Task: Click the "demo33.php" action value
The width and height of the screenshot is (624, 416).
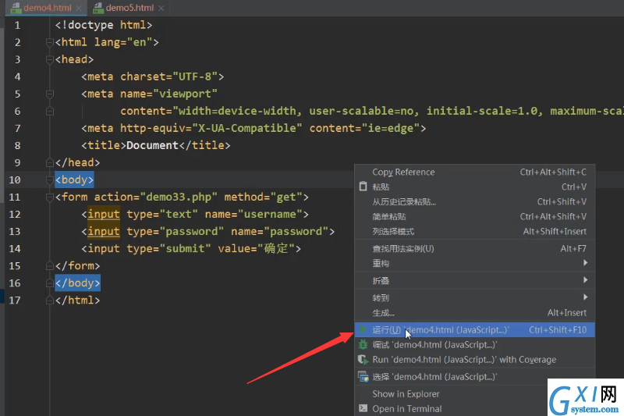Action: point(179,197)
